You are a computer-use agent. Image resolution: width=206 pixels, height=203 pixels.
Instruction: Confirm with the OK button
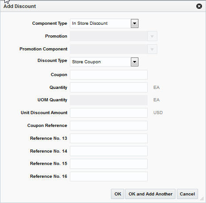click(x=118, y=194)
